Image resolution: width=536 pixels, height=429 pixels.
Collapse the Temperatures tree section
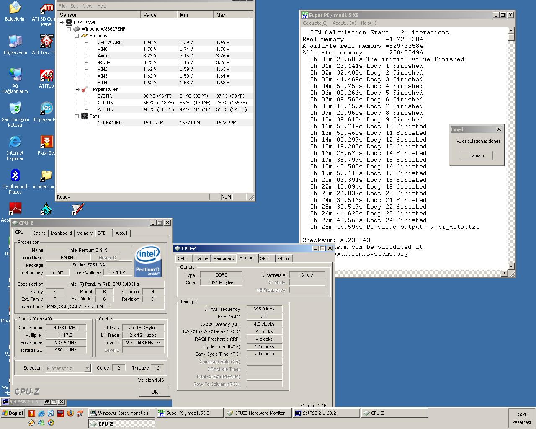(x=77, y=89)
